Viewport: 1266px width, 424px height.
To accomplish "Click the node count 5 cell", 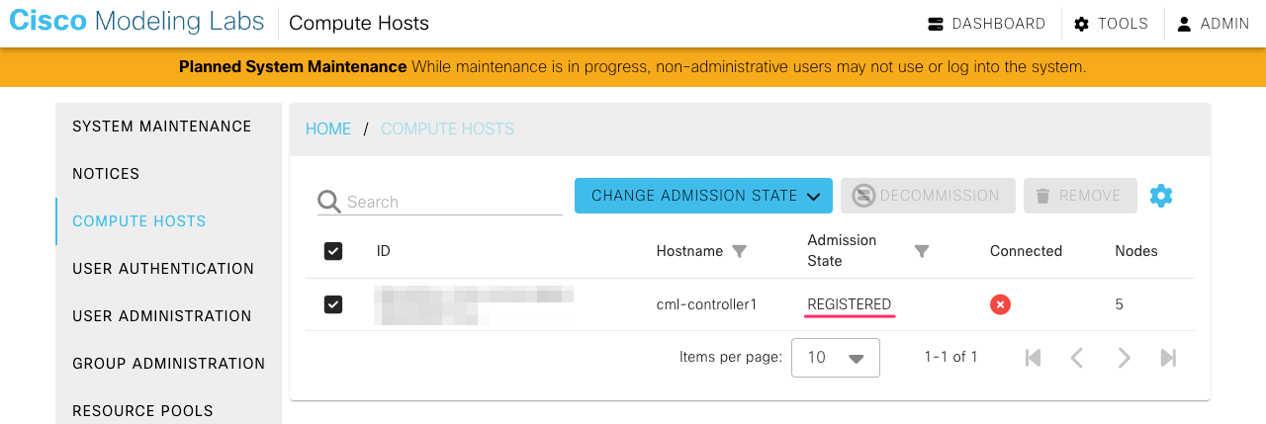I will coord(1119,304).
